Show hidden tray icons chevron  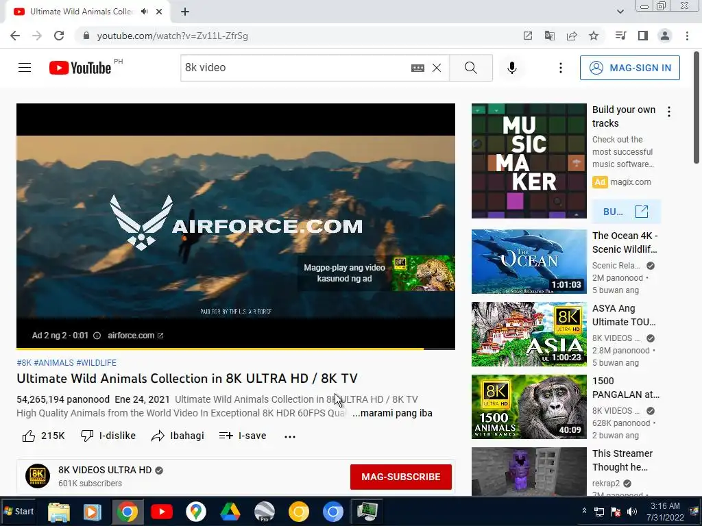584,510
